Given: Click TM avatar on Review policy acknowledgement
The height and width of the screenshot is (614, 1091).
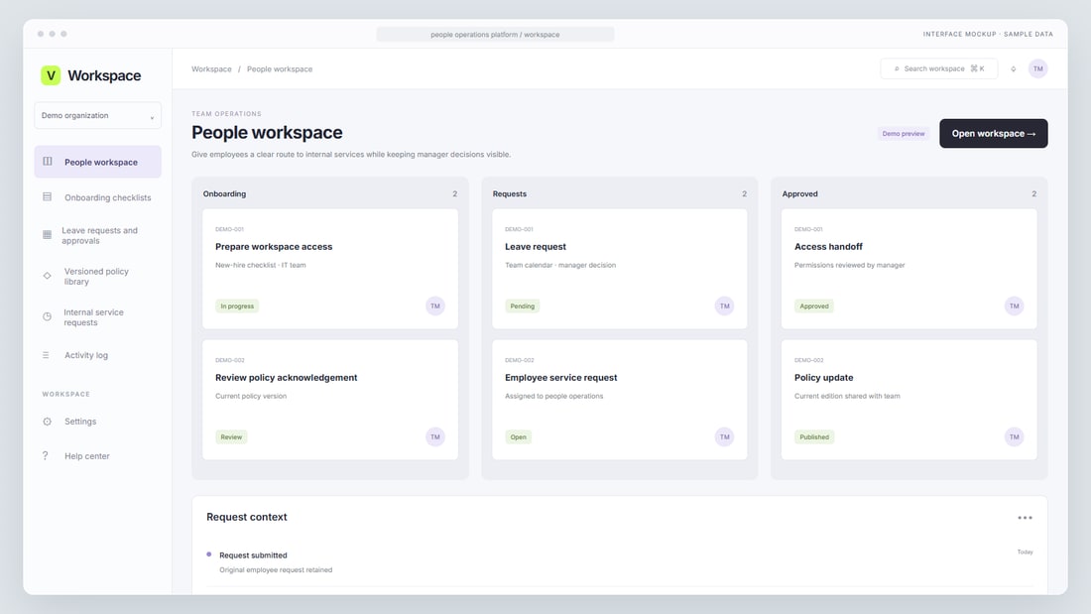Looking at the screenshot, I should point(434,436).
